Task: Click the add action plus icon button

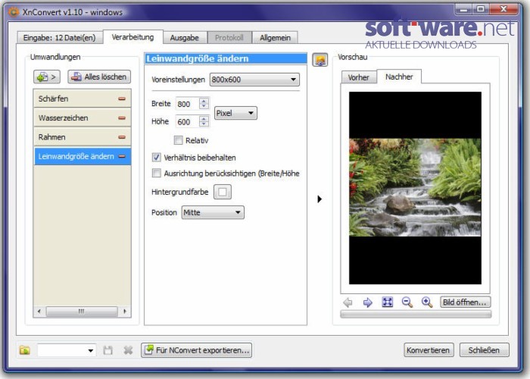Action: click(47, 77)
